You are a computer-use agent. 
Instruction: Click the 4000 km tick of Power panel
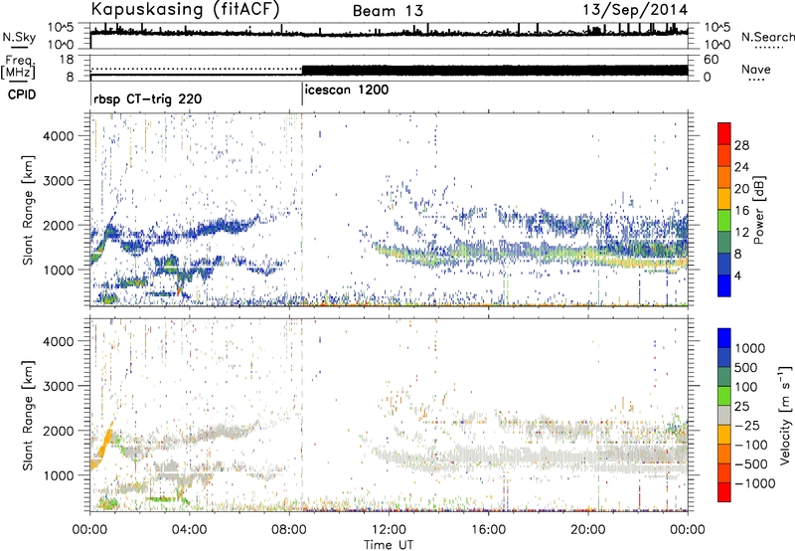[59, 136]
